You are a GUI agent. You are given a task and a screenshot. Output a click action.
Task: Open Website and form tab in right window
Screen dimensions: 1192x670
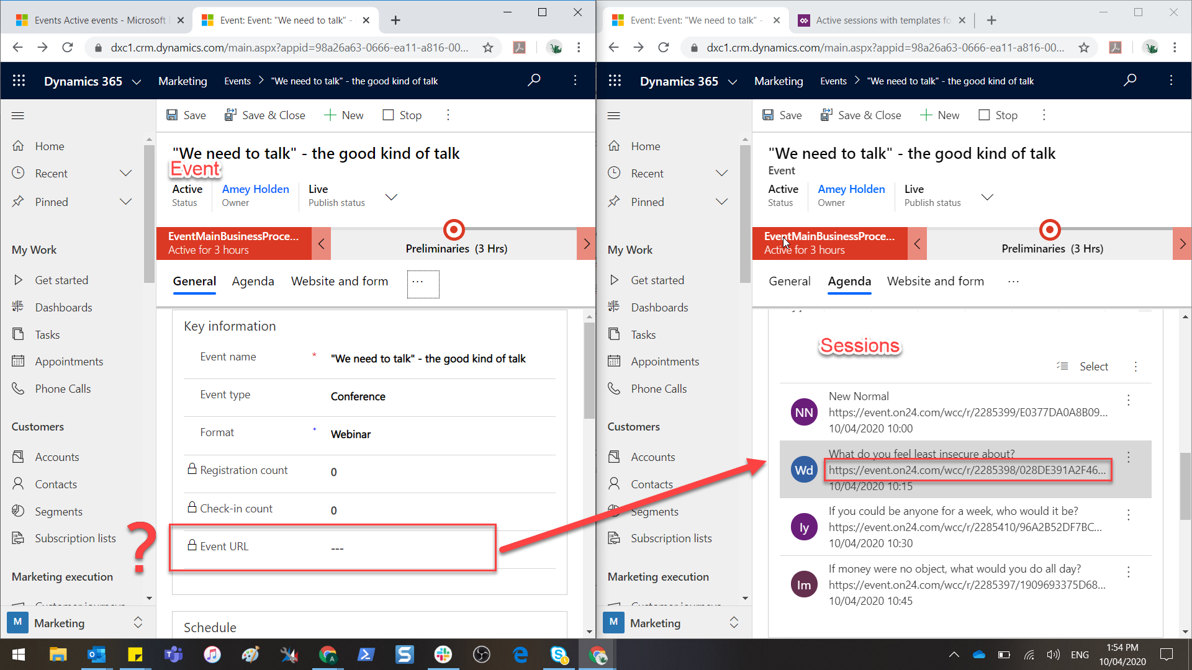[935, 282]
